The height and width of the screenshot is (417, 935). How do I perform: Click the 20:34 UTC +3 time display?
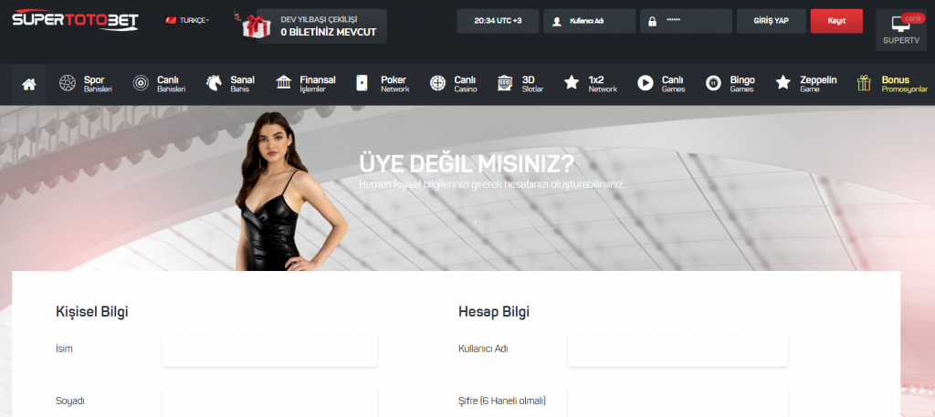(x=498, y=21)
